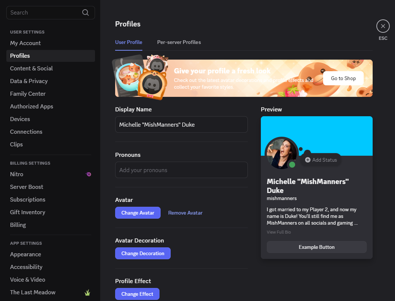This screenshot has height=301, width=395.
Task: Open View Full Bio in preview
Action: click(279, 232)
